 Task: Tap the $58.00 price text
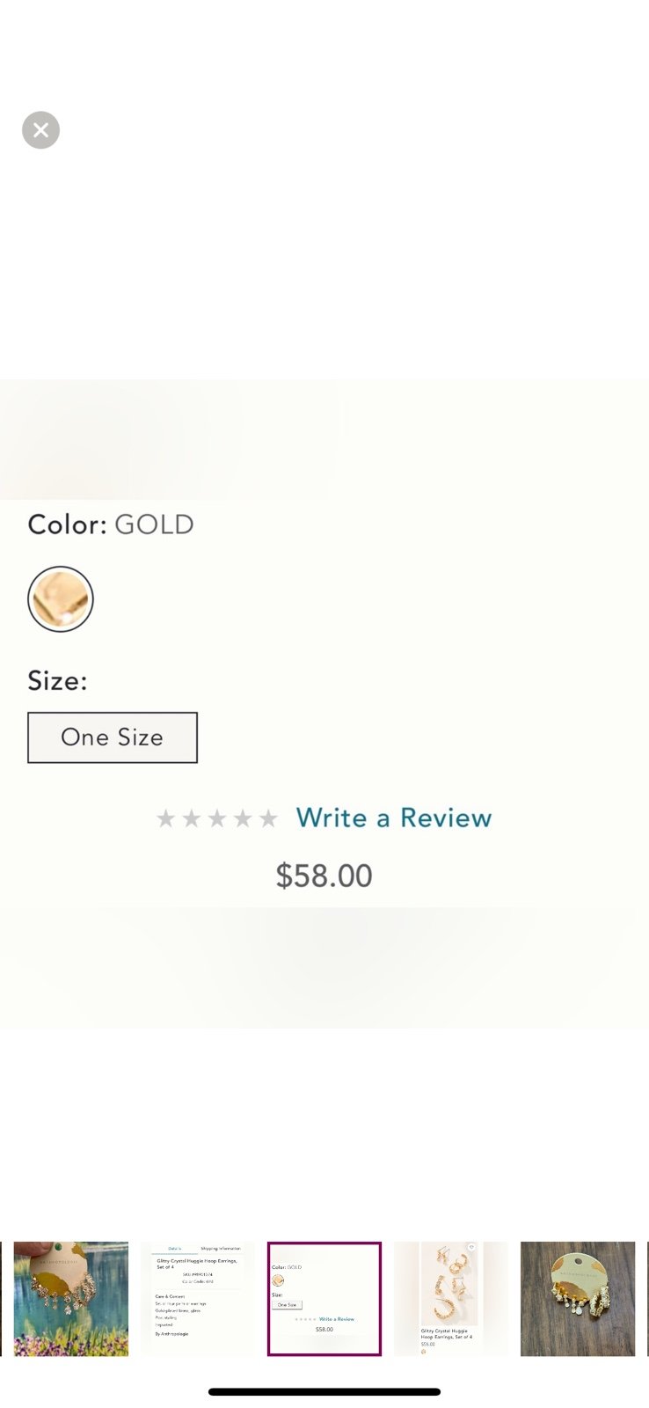(x=324, y=876)
